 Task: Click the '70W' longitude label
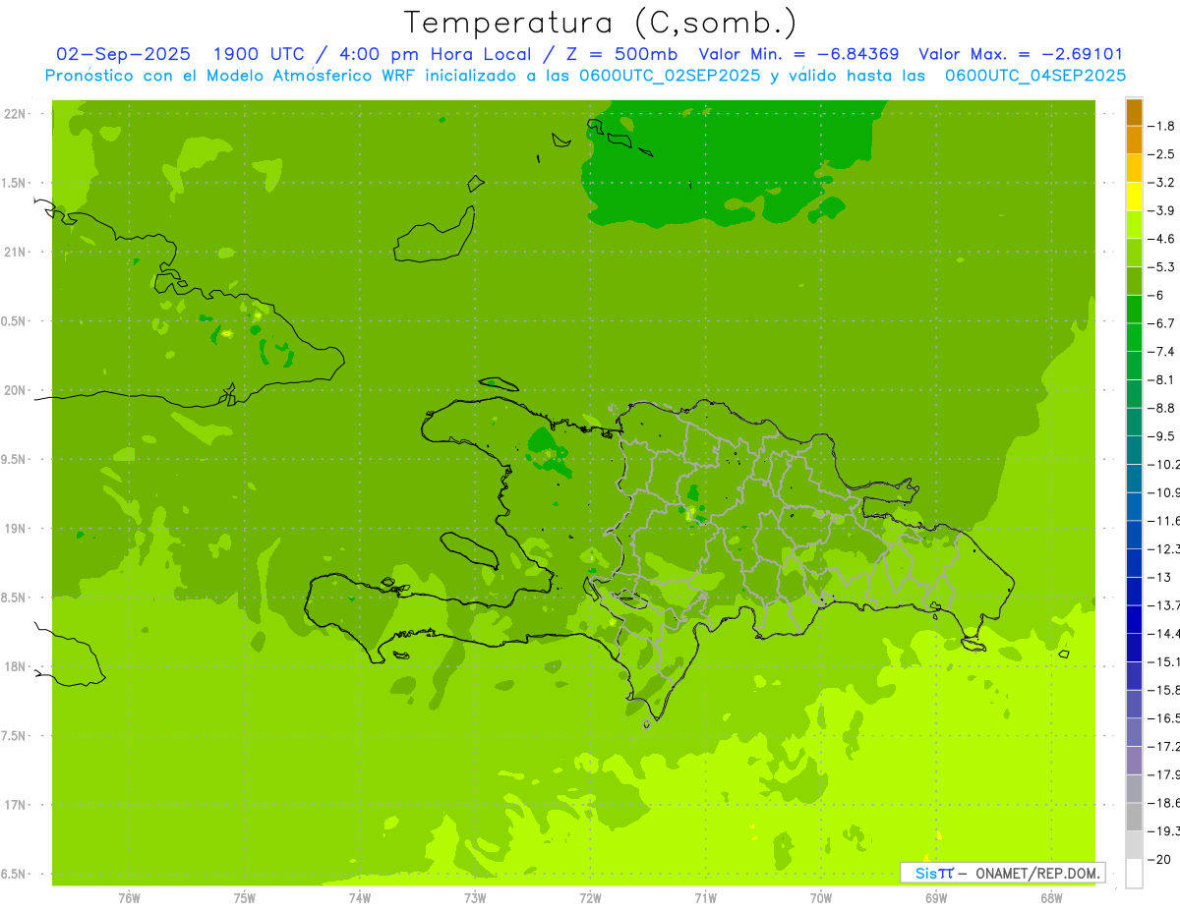point(821,897)
